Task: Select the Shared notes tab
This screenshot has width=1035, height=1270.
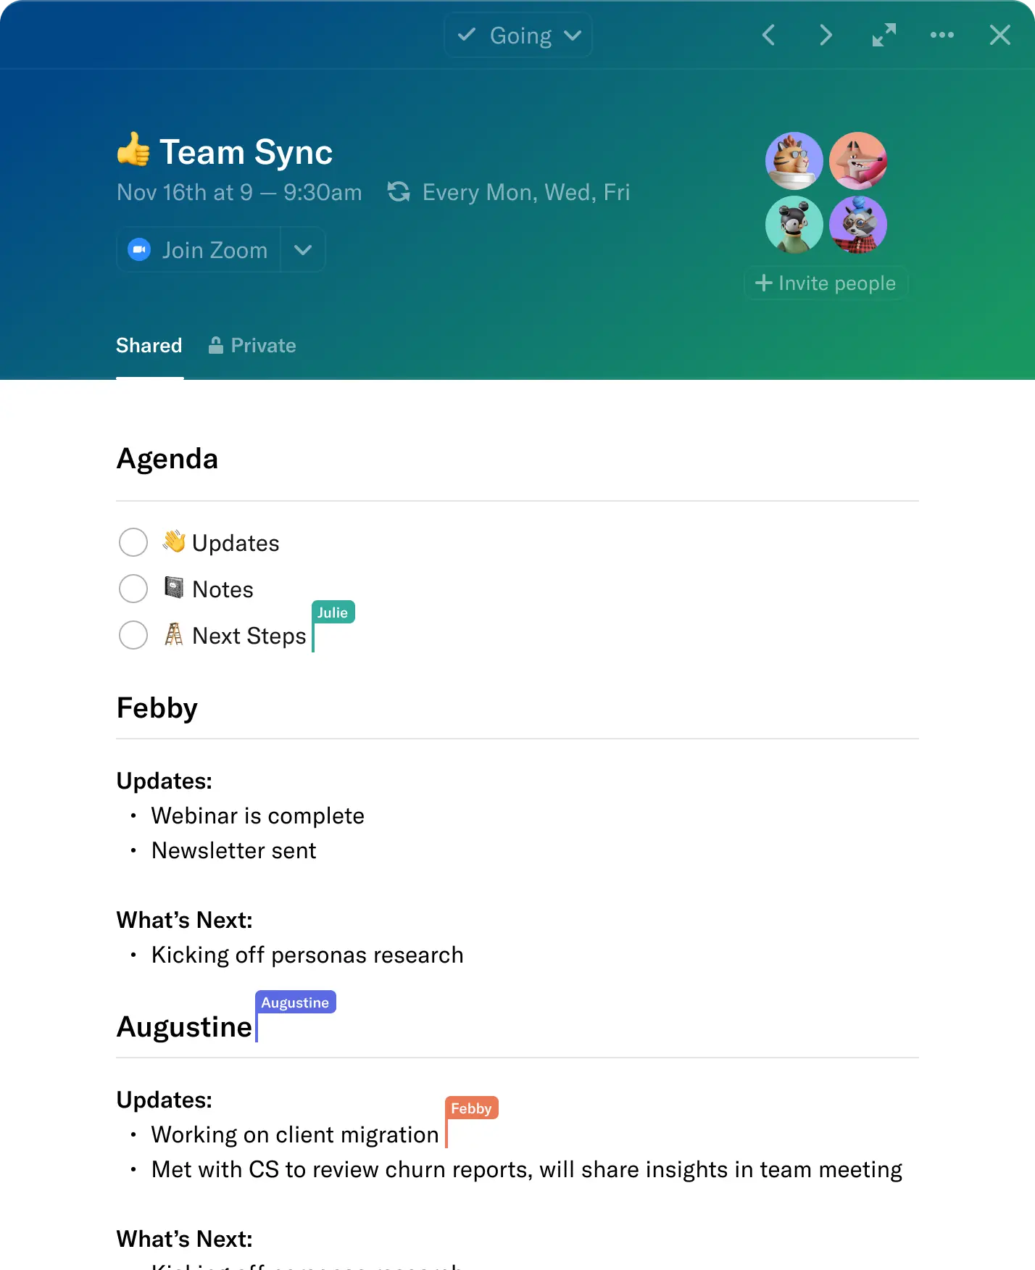Action: tap(149, 346)
